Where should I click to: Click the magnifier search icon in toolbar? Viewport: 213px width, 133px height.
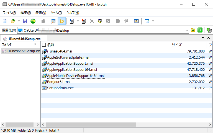point(53,21)
